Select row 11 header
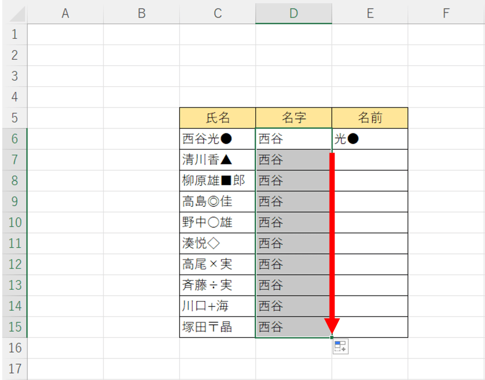Screen dimensions: 485x380 click(x=15, y=243)
